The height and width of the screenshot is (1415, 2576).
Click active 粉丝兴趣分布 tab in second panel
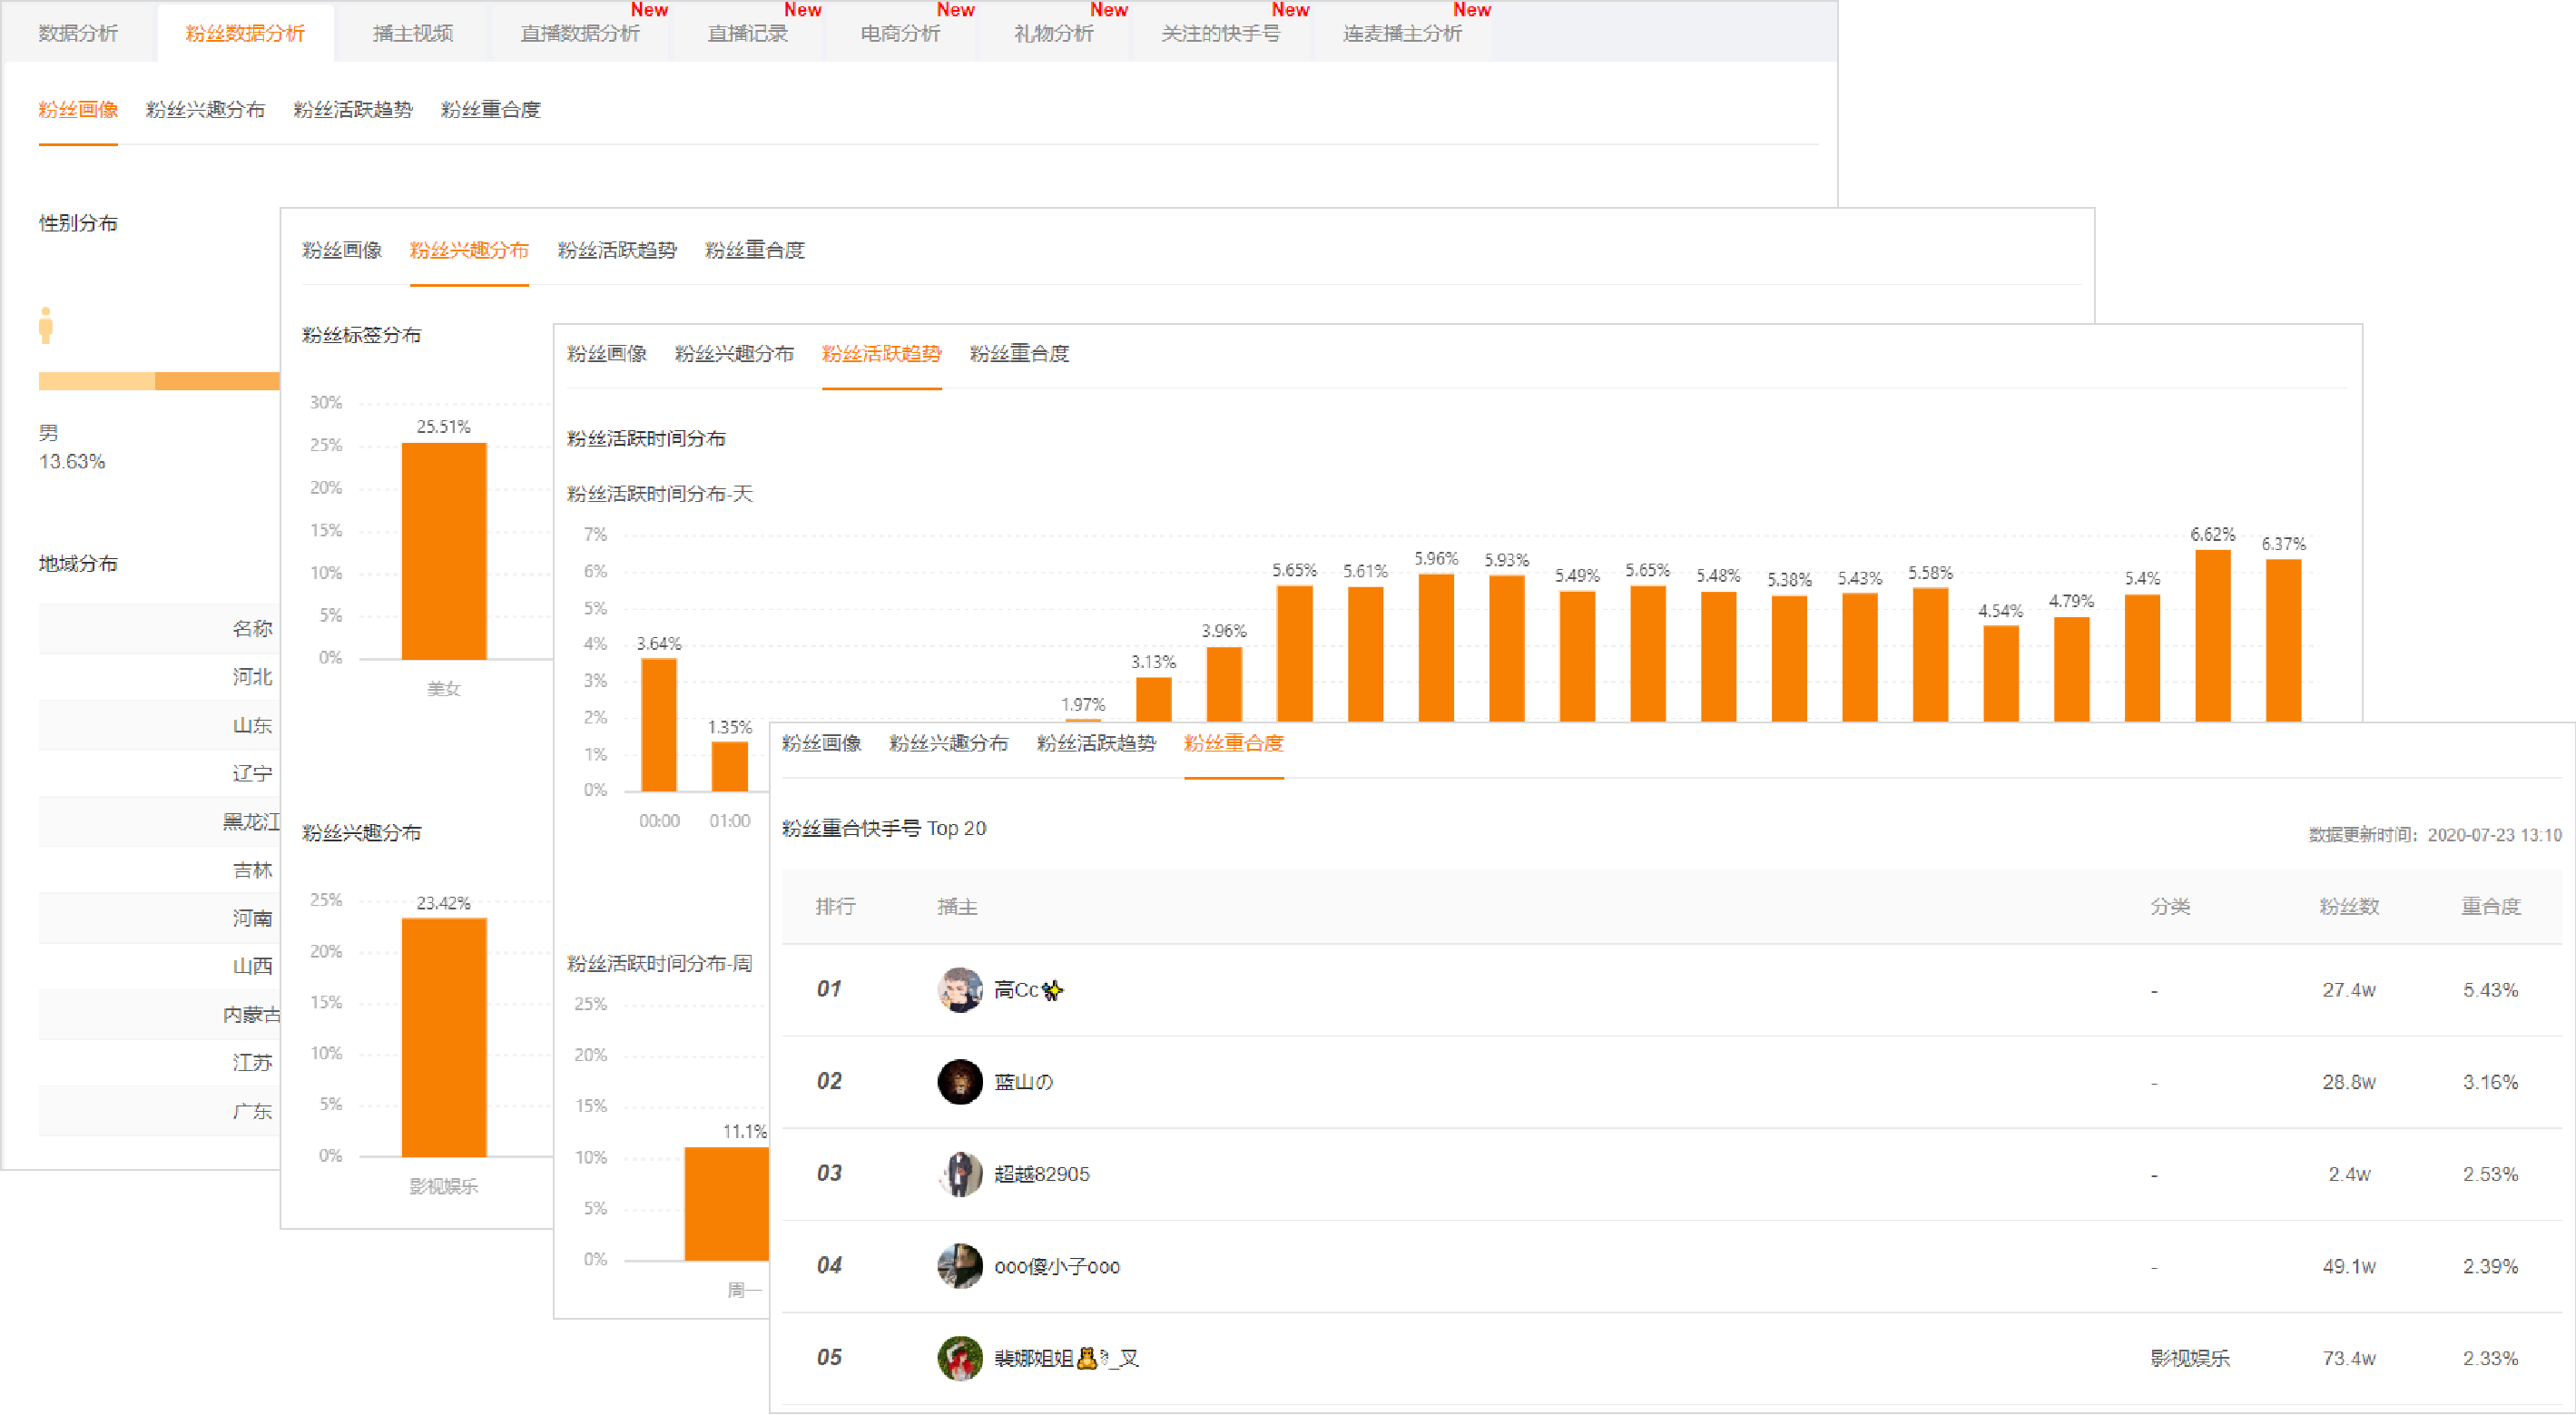click(x=469, y=250)
